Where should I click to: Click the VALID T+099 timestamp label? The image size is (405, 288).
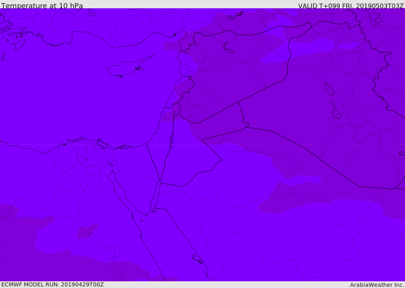coord(351,6)
